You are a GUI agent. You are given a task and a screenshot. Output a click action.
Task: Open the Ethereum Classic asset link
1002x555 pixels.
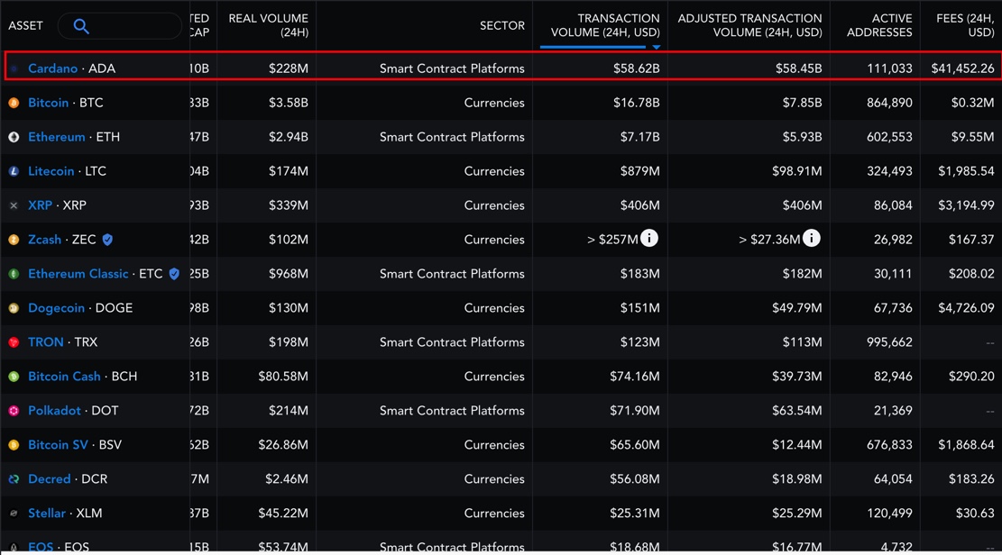[78, 274]
